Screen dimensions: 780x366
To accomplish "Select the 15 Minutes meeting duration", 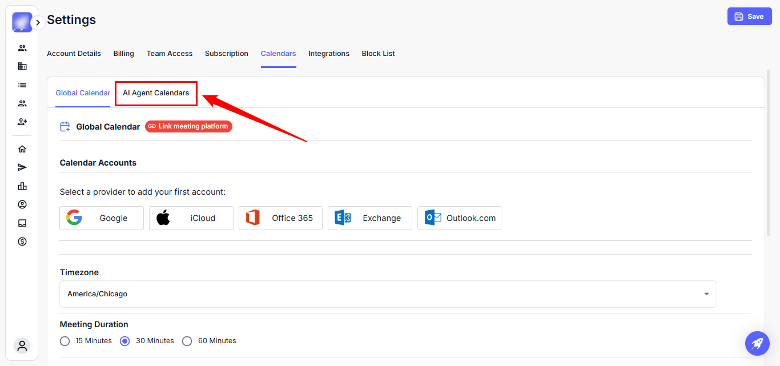I will click(x=65, y=341).
